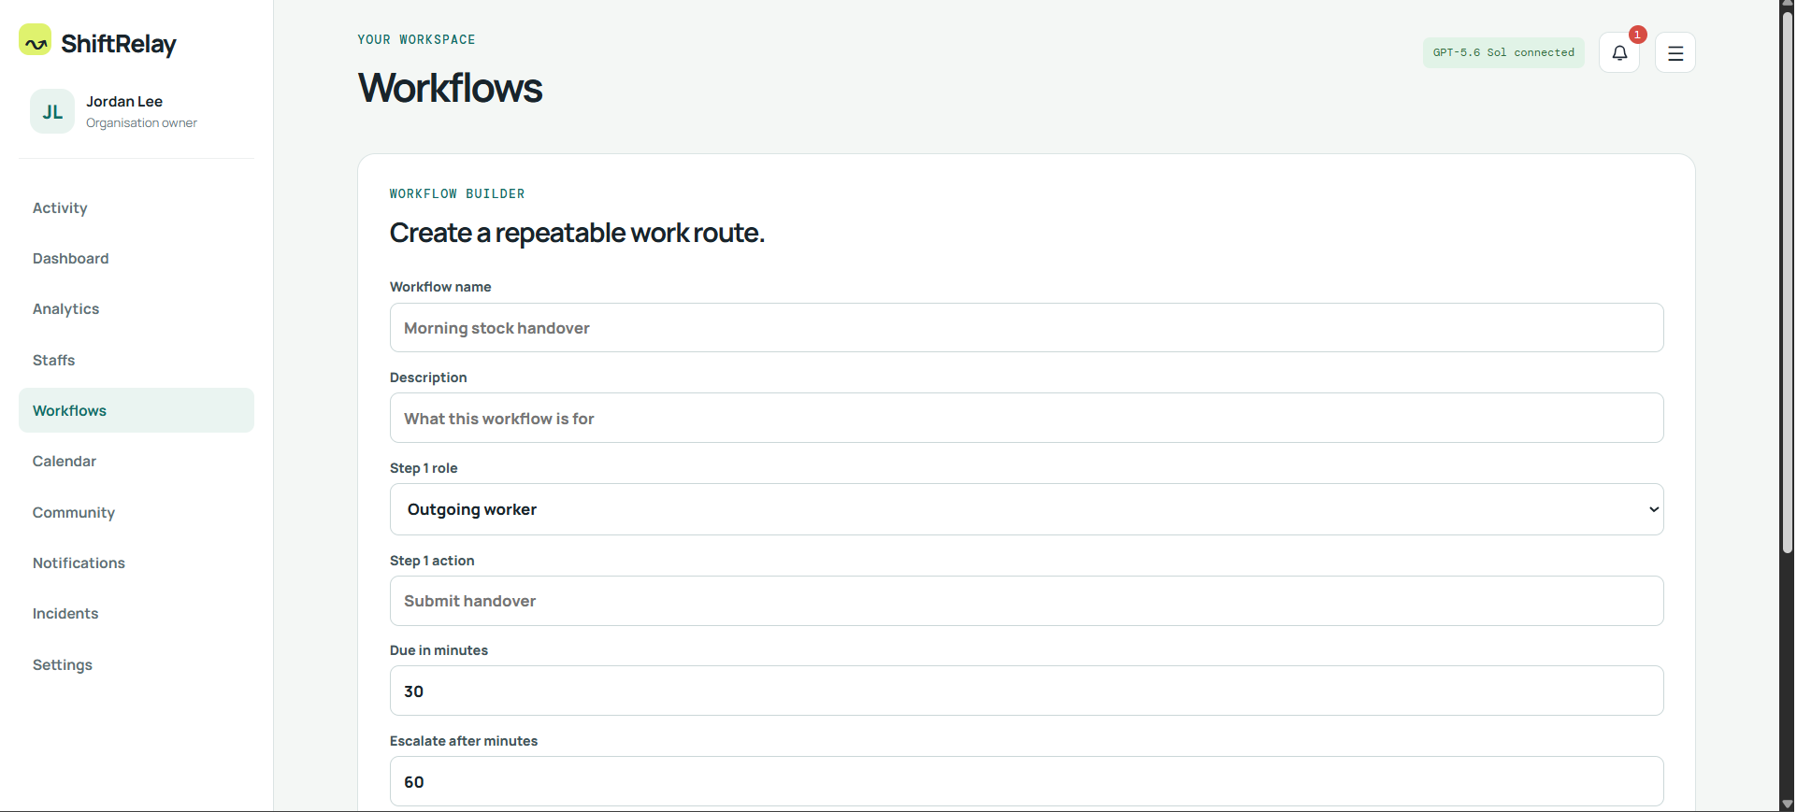The height and width of the screenshot is (812, 1797).
Task: Click the Due in minutes field
Action: coord(1027,691)
